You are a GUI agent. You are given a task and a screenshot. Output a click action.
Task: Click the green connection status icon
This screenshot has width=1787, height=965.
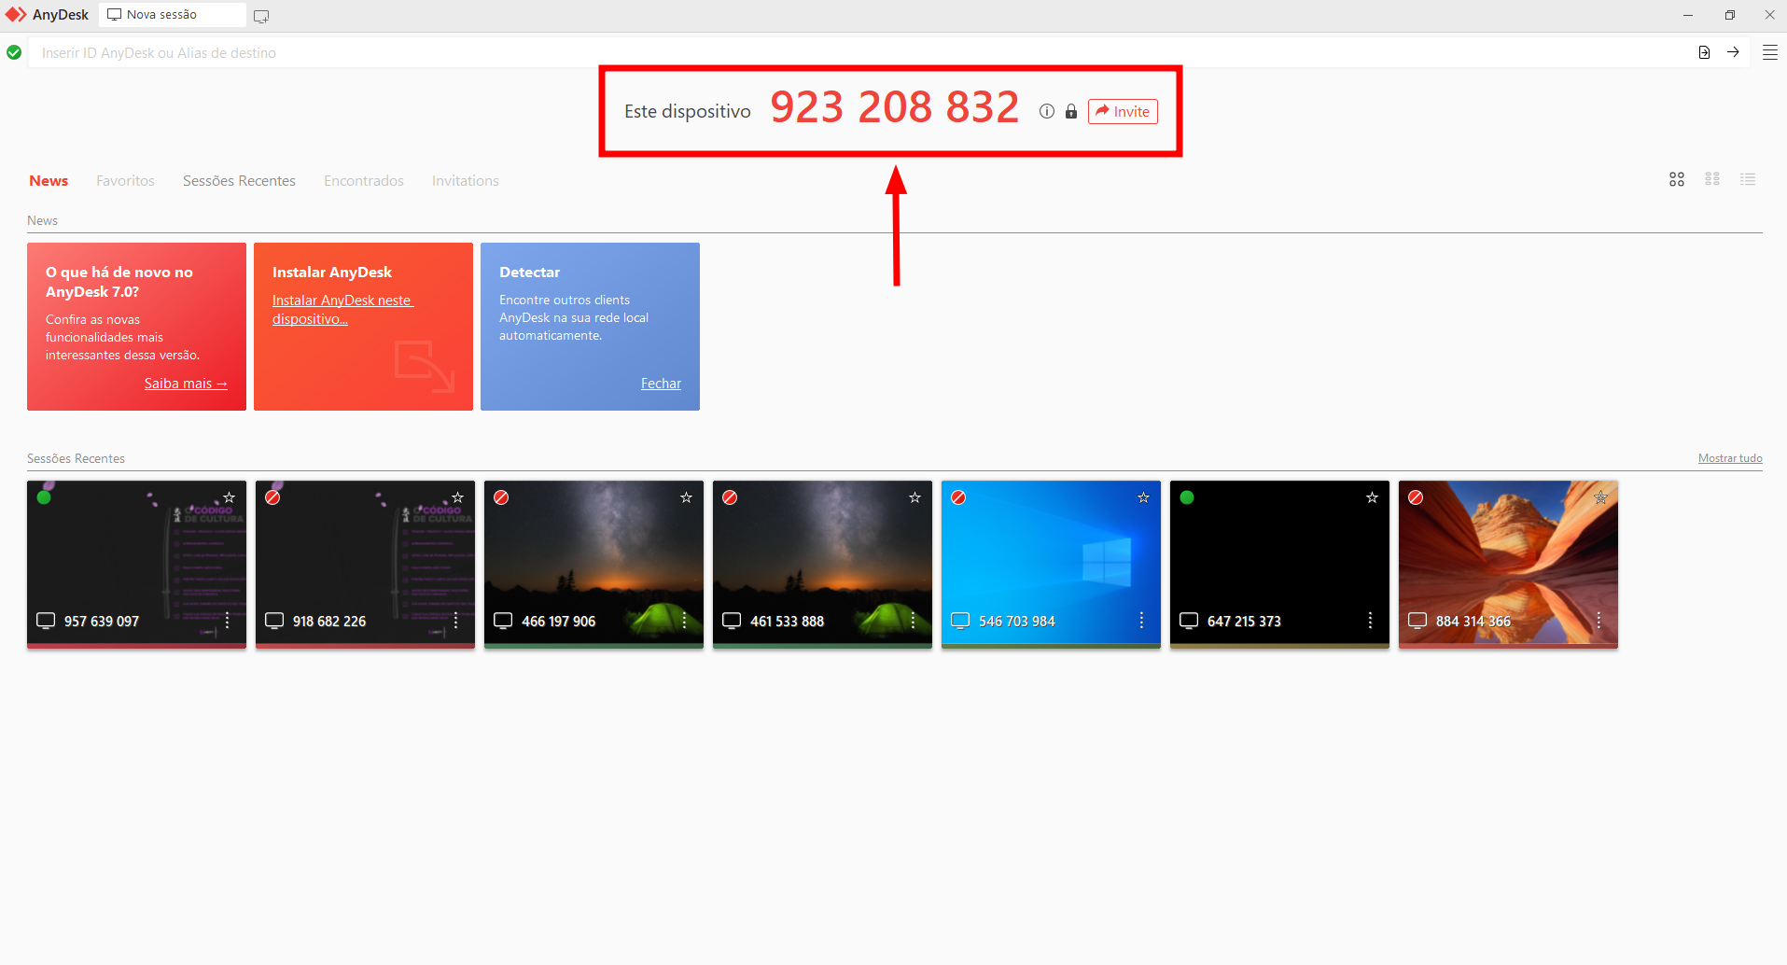point(14,52)
